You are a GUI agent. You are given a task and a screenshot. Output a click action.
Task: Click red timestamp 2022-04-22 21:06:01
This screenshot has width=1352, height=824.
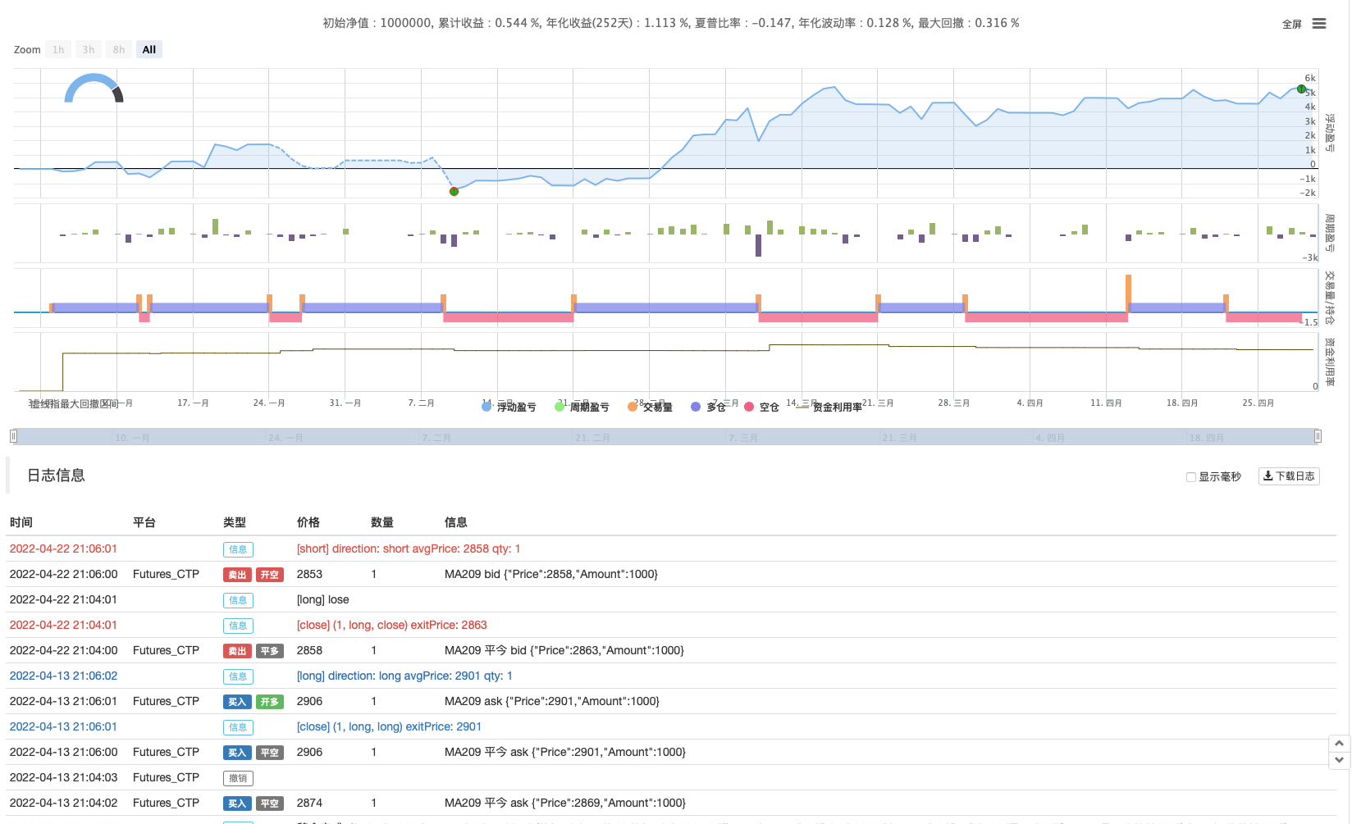63,549
